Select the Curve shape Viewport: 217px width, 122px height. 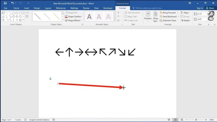pyautogui.click(x=10, y=20)
